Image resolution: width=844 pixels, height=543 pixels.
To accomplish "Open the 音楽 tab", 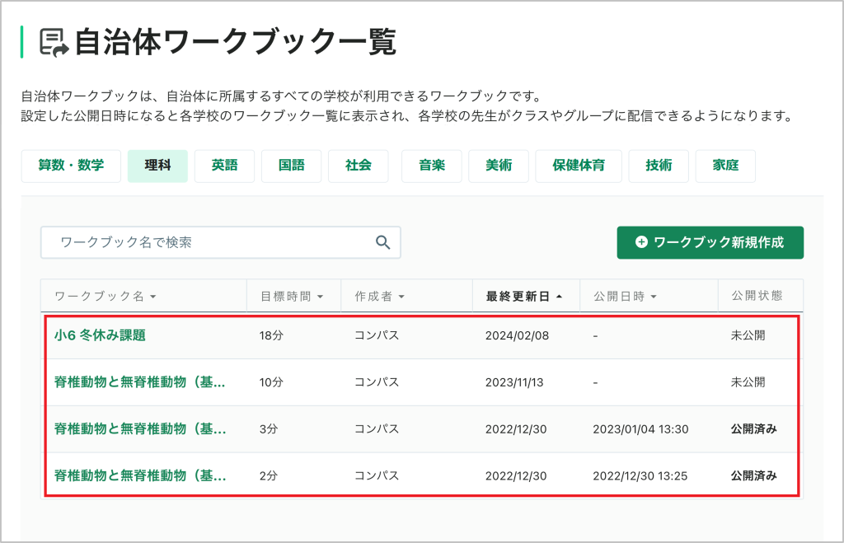I will point(432,166).
